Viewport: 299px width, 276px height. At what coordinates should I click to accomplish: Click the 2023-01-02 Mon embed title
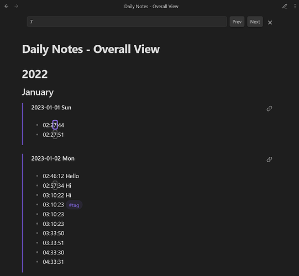53,158
